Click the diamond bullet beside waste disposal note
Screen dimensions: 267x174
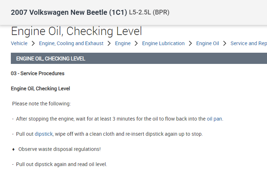click(x=13, y=149)
